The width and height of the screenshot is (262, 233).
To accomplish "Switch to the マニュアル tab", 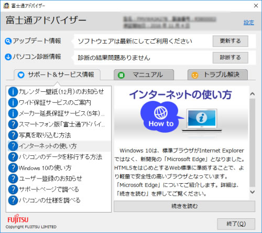I will coord(144,75).
